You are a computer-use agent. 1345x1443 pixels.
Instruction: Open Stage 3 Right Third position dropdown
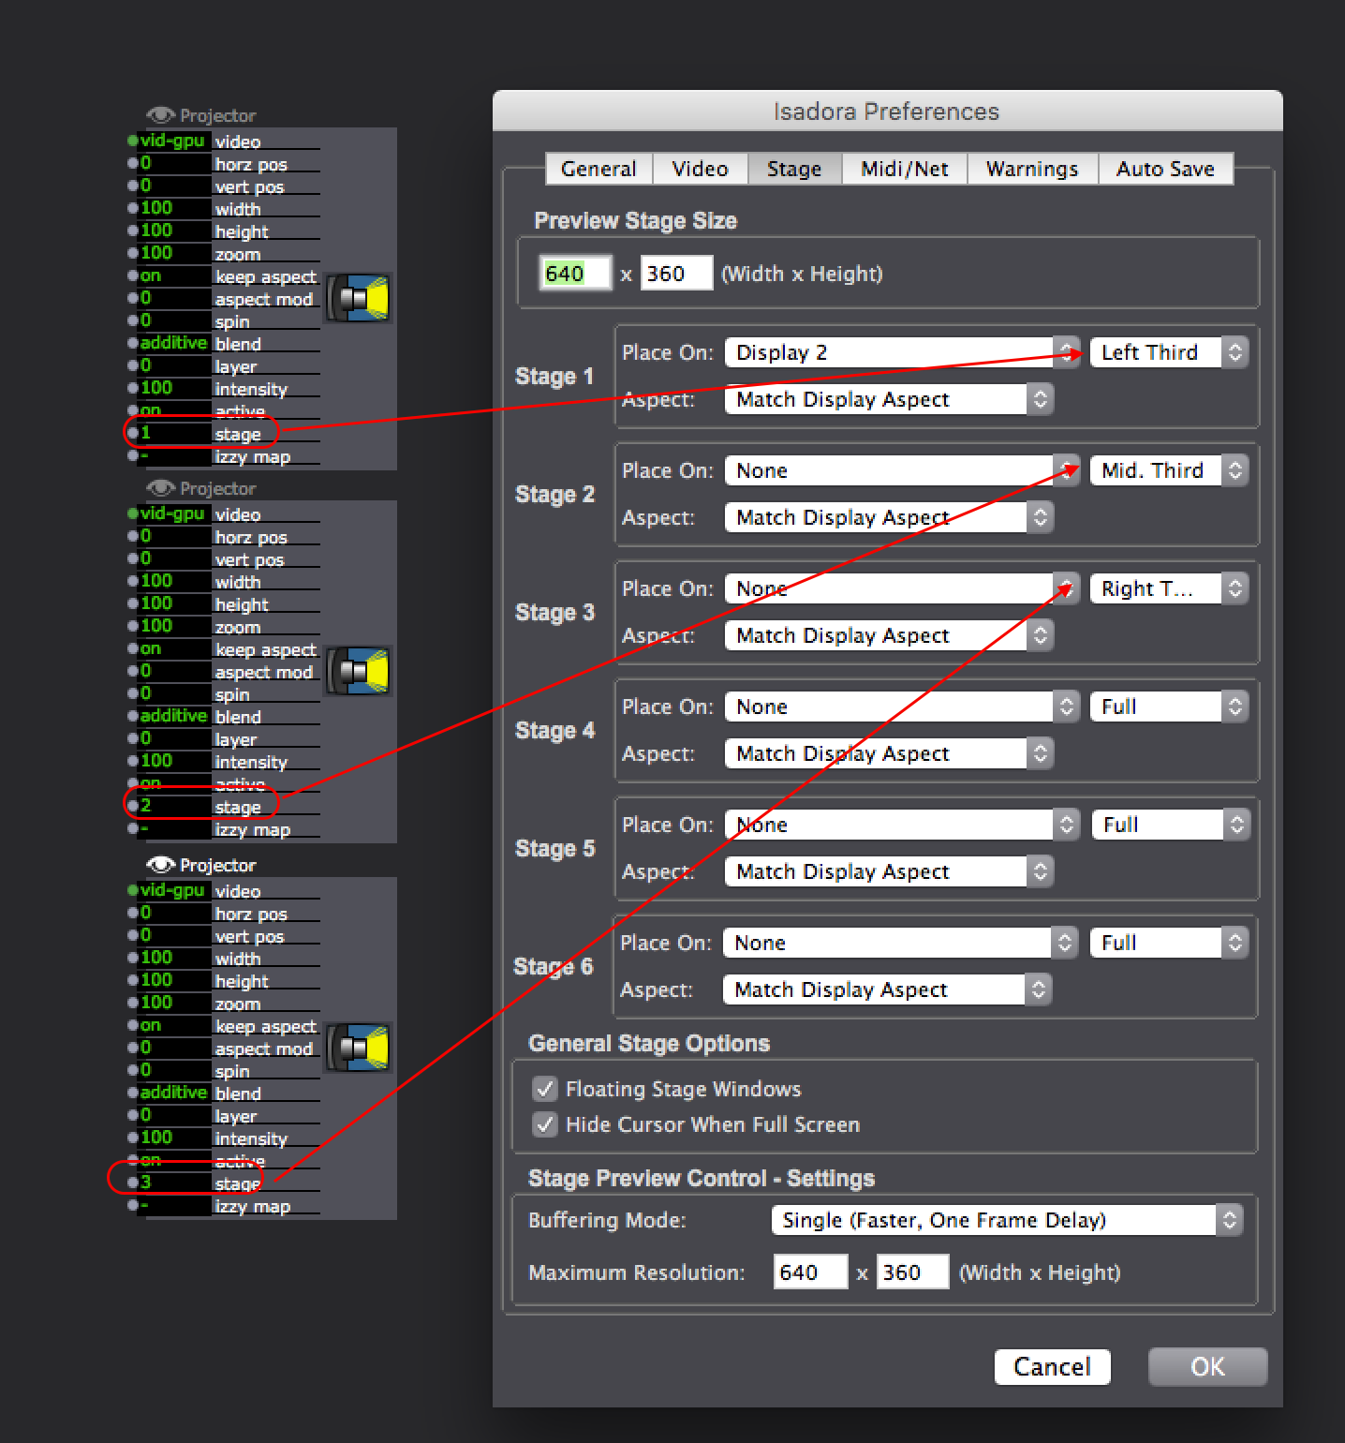click(x=1170, y=588)
